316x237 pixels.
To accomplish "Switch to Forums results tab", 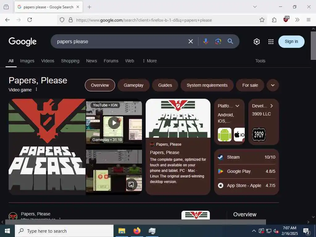I will [x=111, y=61].
